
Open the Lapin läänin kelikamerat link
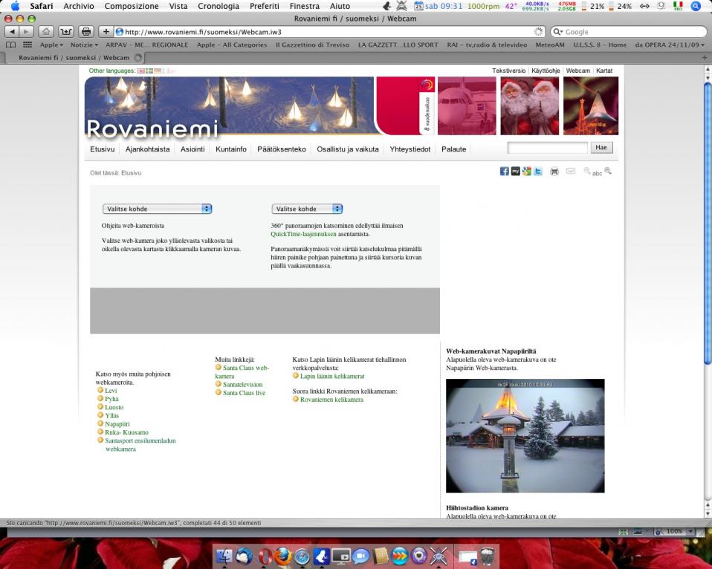pos(332,376)
